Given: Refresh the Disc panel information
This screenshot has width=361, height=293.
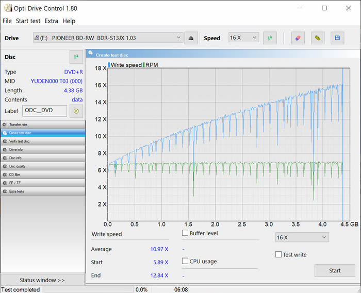Looking at the screenshot, I should click(76, 57).
